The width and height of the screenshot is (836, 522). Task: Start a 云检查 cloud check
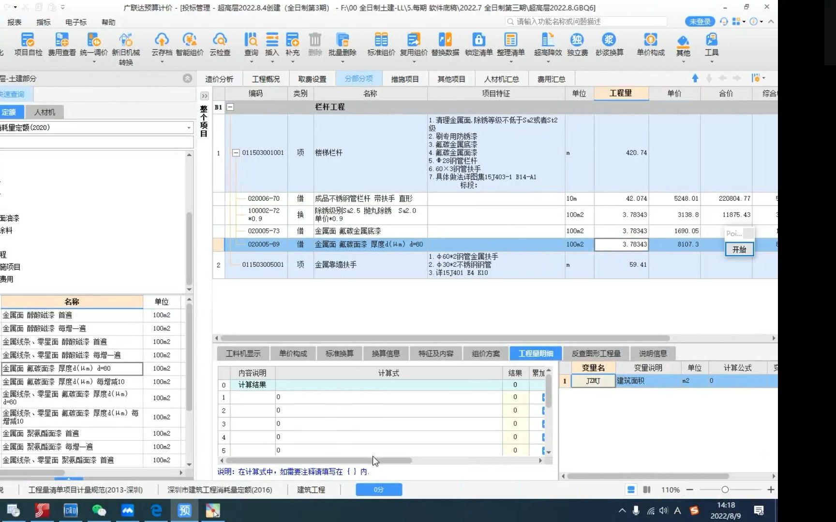pos(220,46)
